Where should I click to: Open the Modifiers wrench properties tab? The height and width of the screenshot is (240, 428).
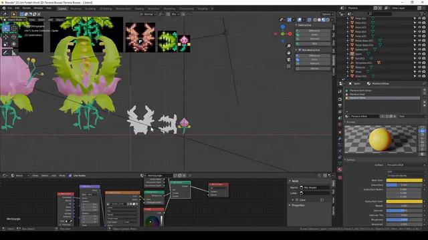[x=340, y=139]
